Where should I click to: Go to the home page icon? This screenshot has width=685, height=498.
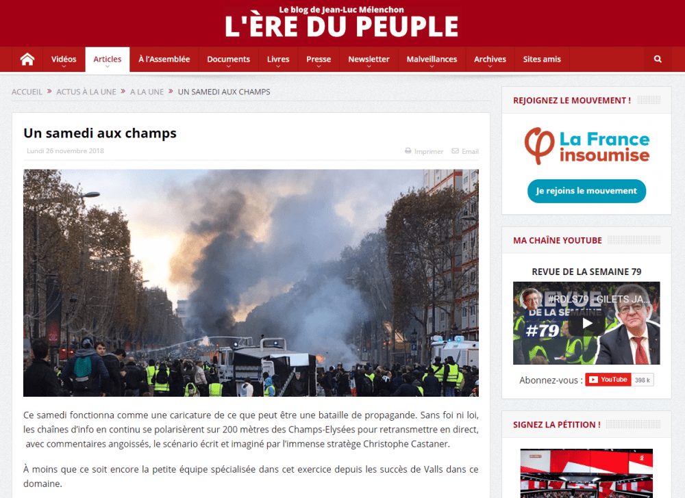27,60
